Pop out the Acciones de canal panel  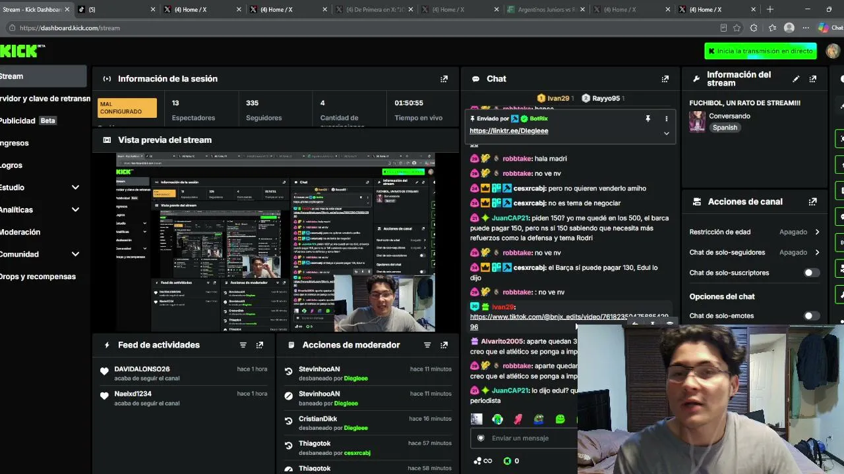812,202
